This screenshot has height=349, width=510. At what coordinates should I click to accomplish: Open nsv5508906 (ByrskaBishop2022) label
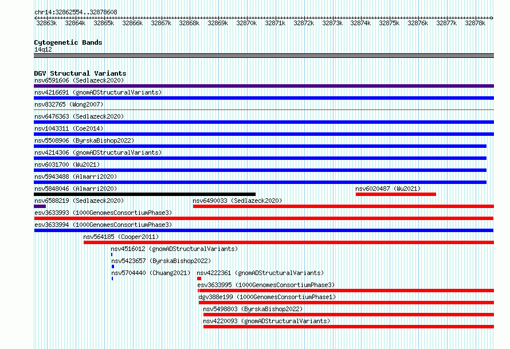coord(84,140)
